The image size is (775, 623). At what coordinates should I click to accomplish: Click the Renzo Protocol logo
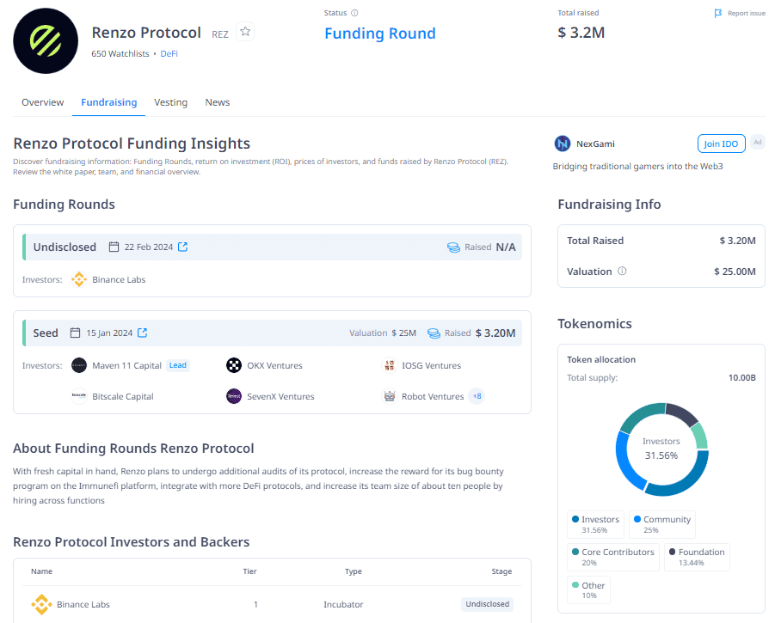pyautogui.click(x=46, y=41)
